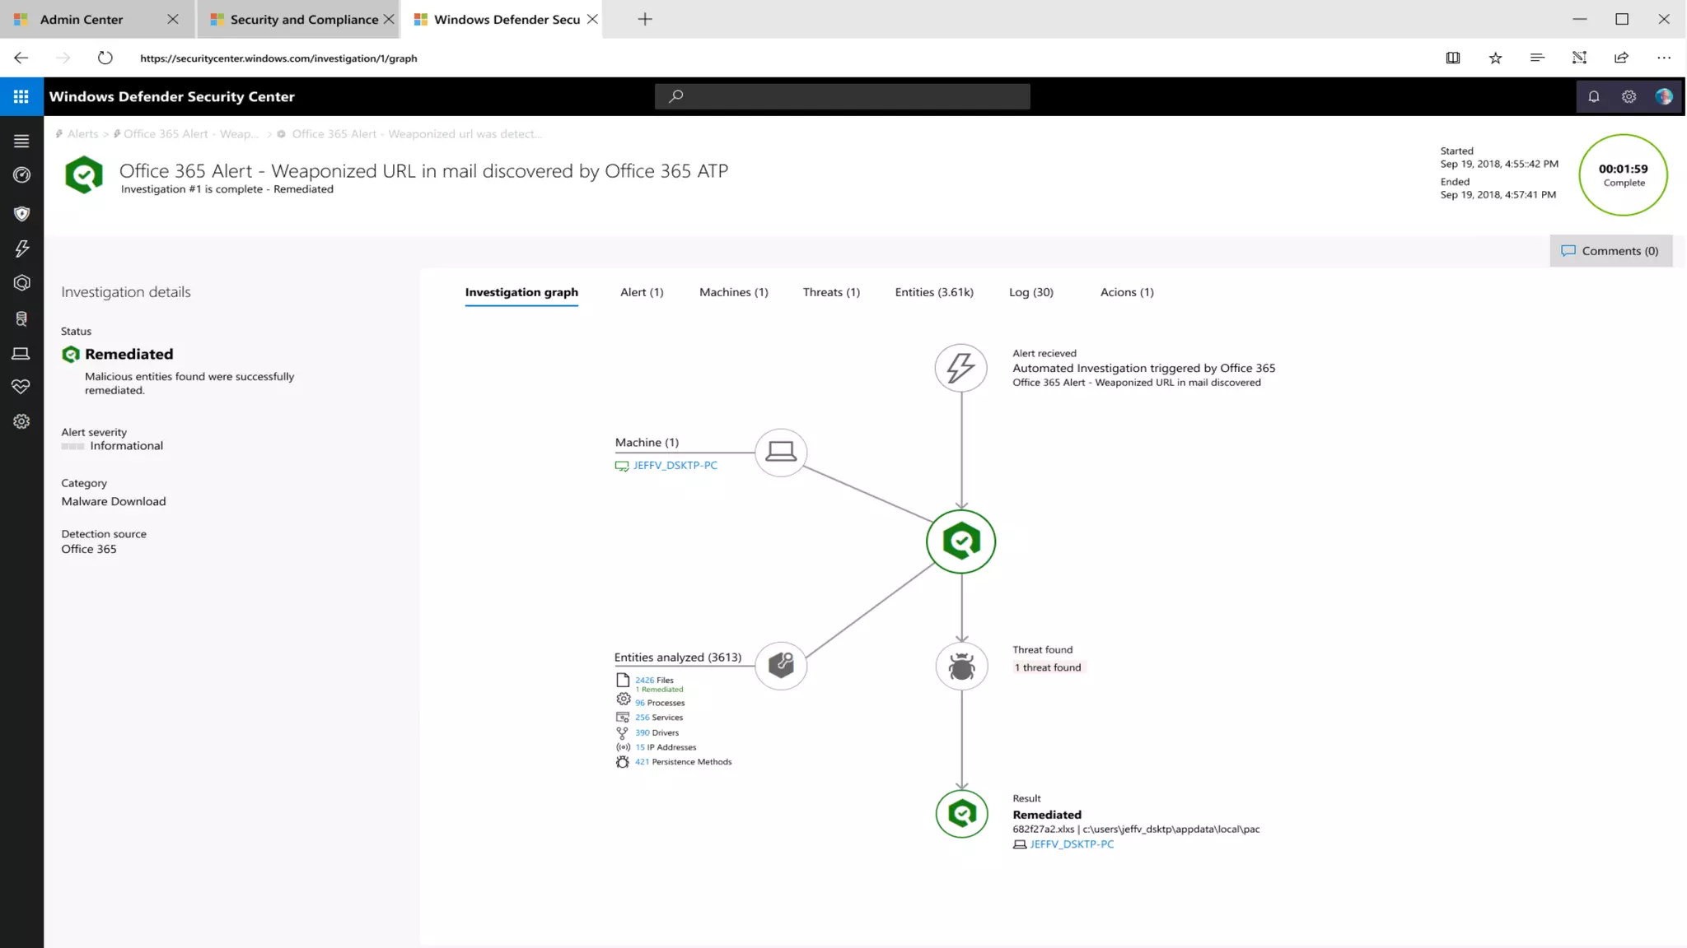This screenshot has height=948, width=1687.
Task: Click the 2426 Files link
Action: [654, 680]
